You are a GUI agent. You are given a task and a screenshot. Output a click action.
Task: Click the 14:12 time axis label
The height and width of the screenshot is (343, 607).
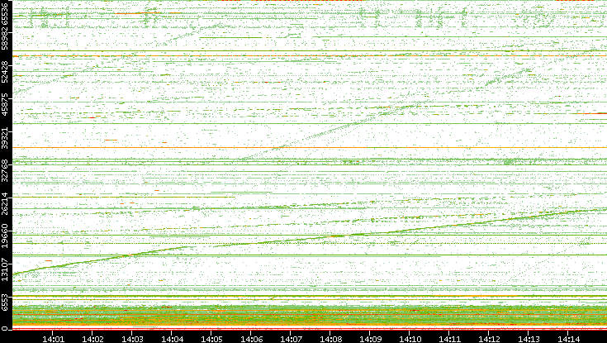point(489,340)
